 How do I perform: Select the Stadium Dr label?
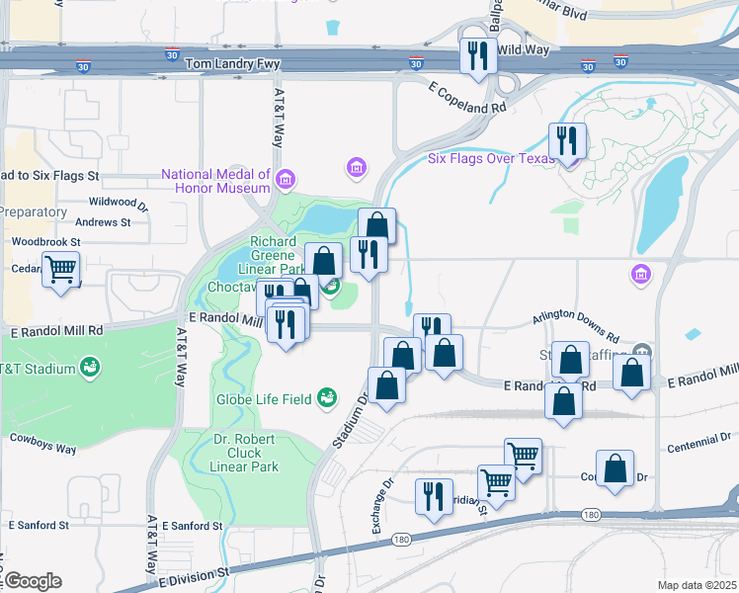tap(350, 420)
